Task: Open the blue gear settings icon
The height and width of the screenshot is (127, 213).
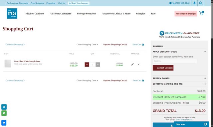Action: (x=4, y=123)
